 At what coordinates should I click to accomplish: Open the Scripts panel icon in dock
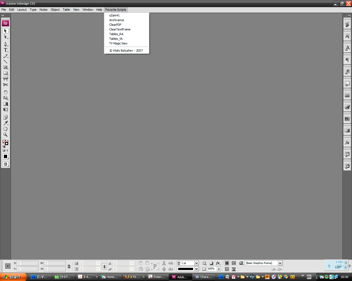[x=347, y=25]
